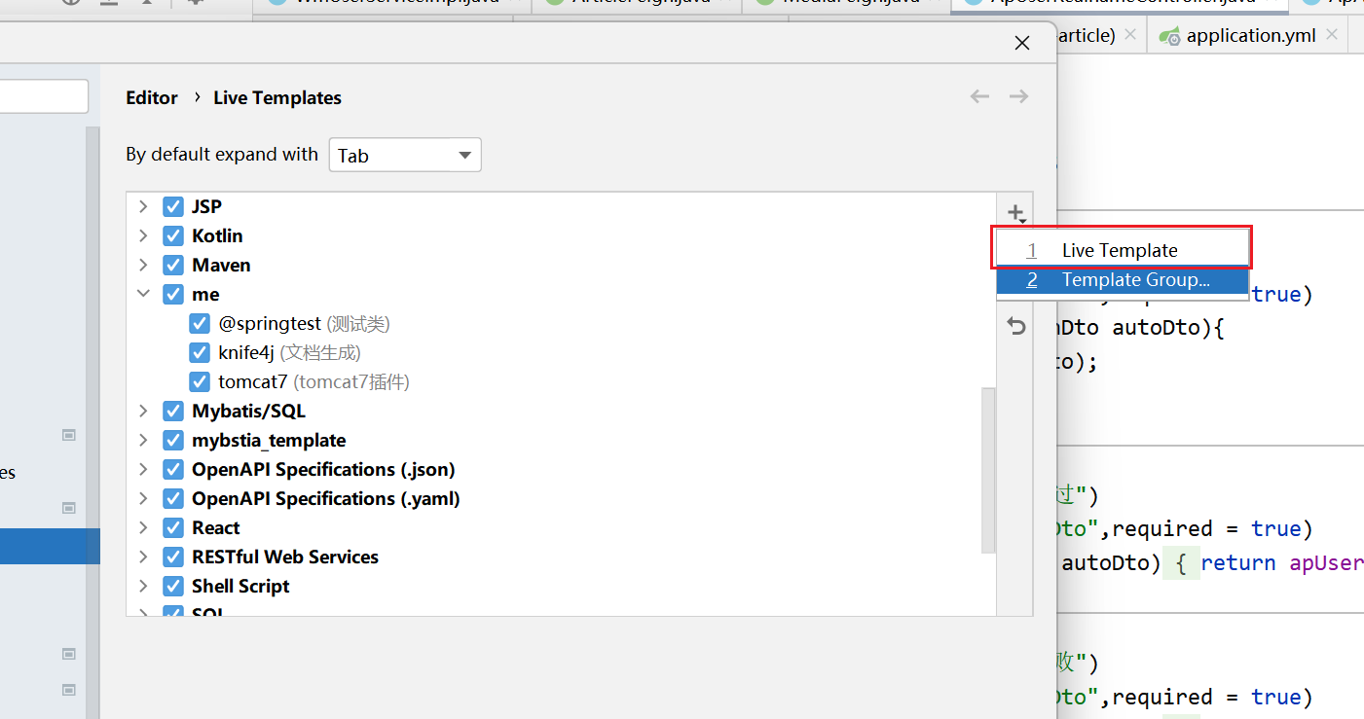Toggle OpenAPI Specifications (.json) checkbox
1364x719 pixels.
coord(173,469)
